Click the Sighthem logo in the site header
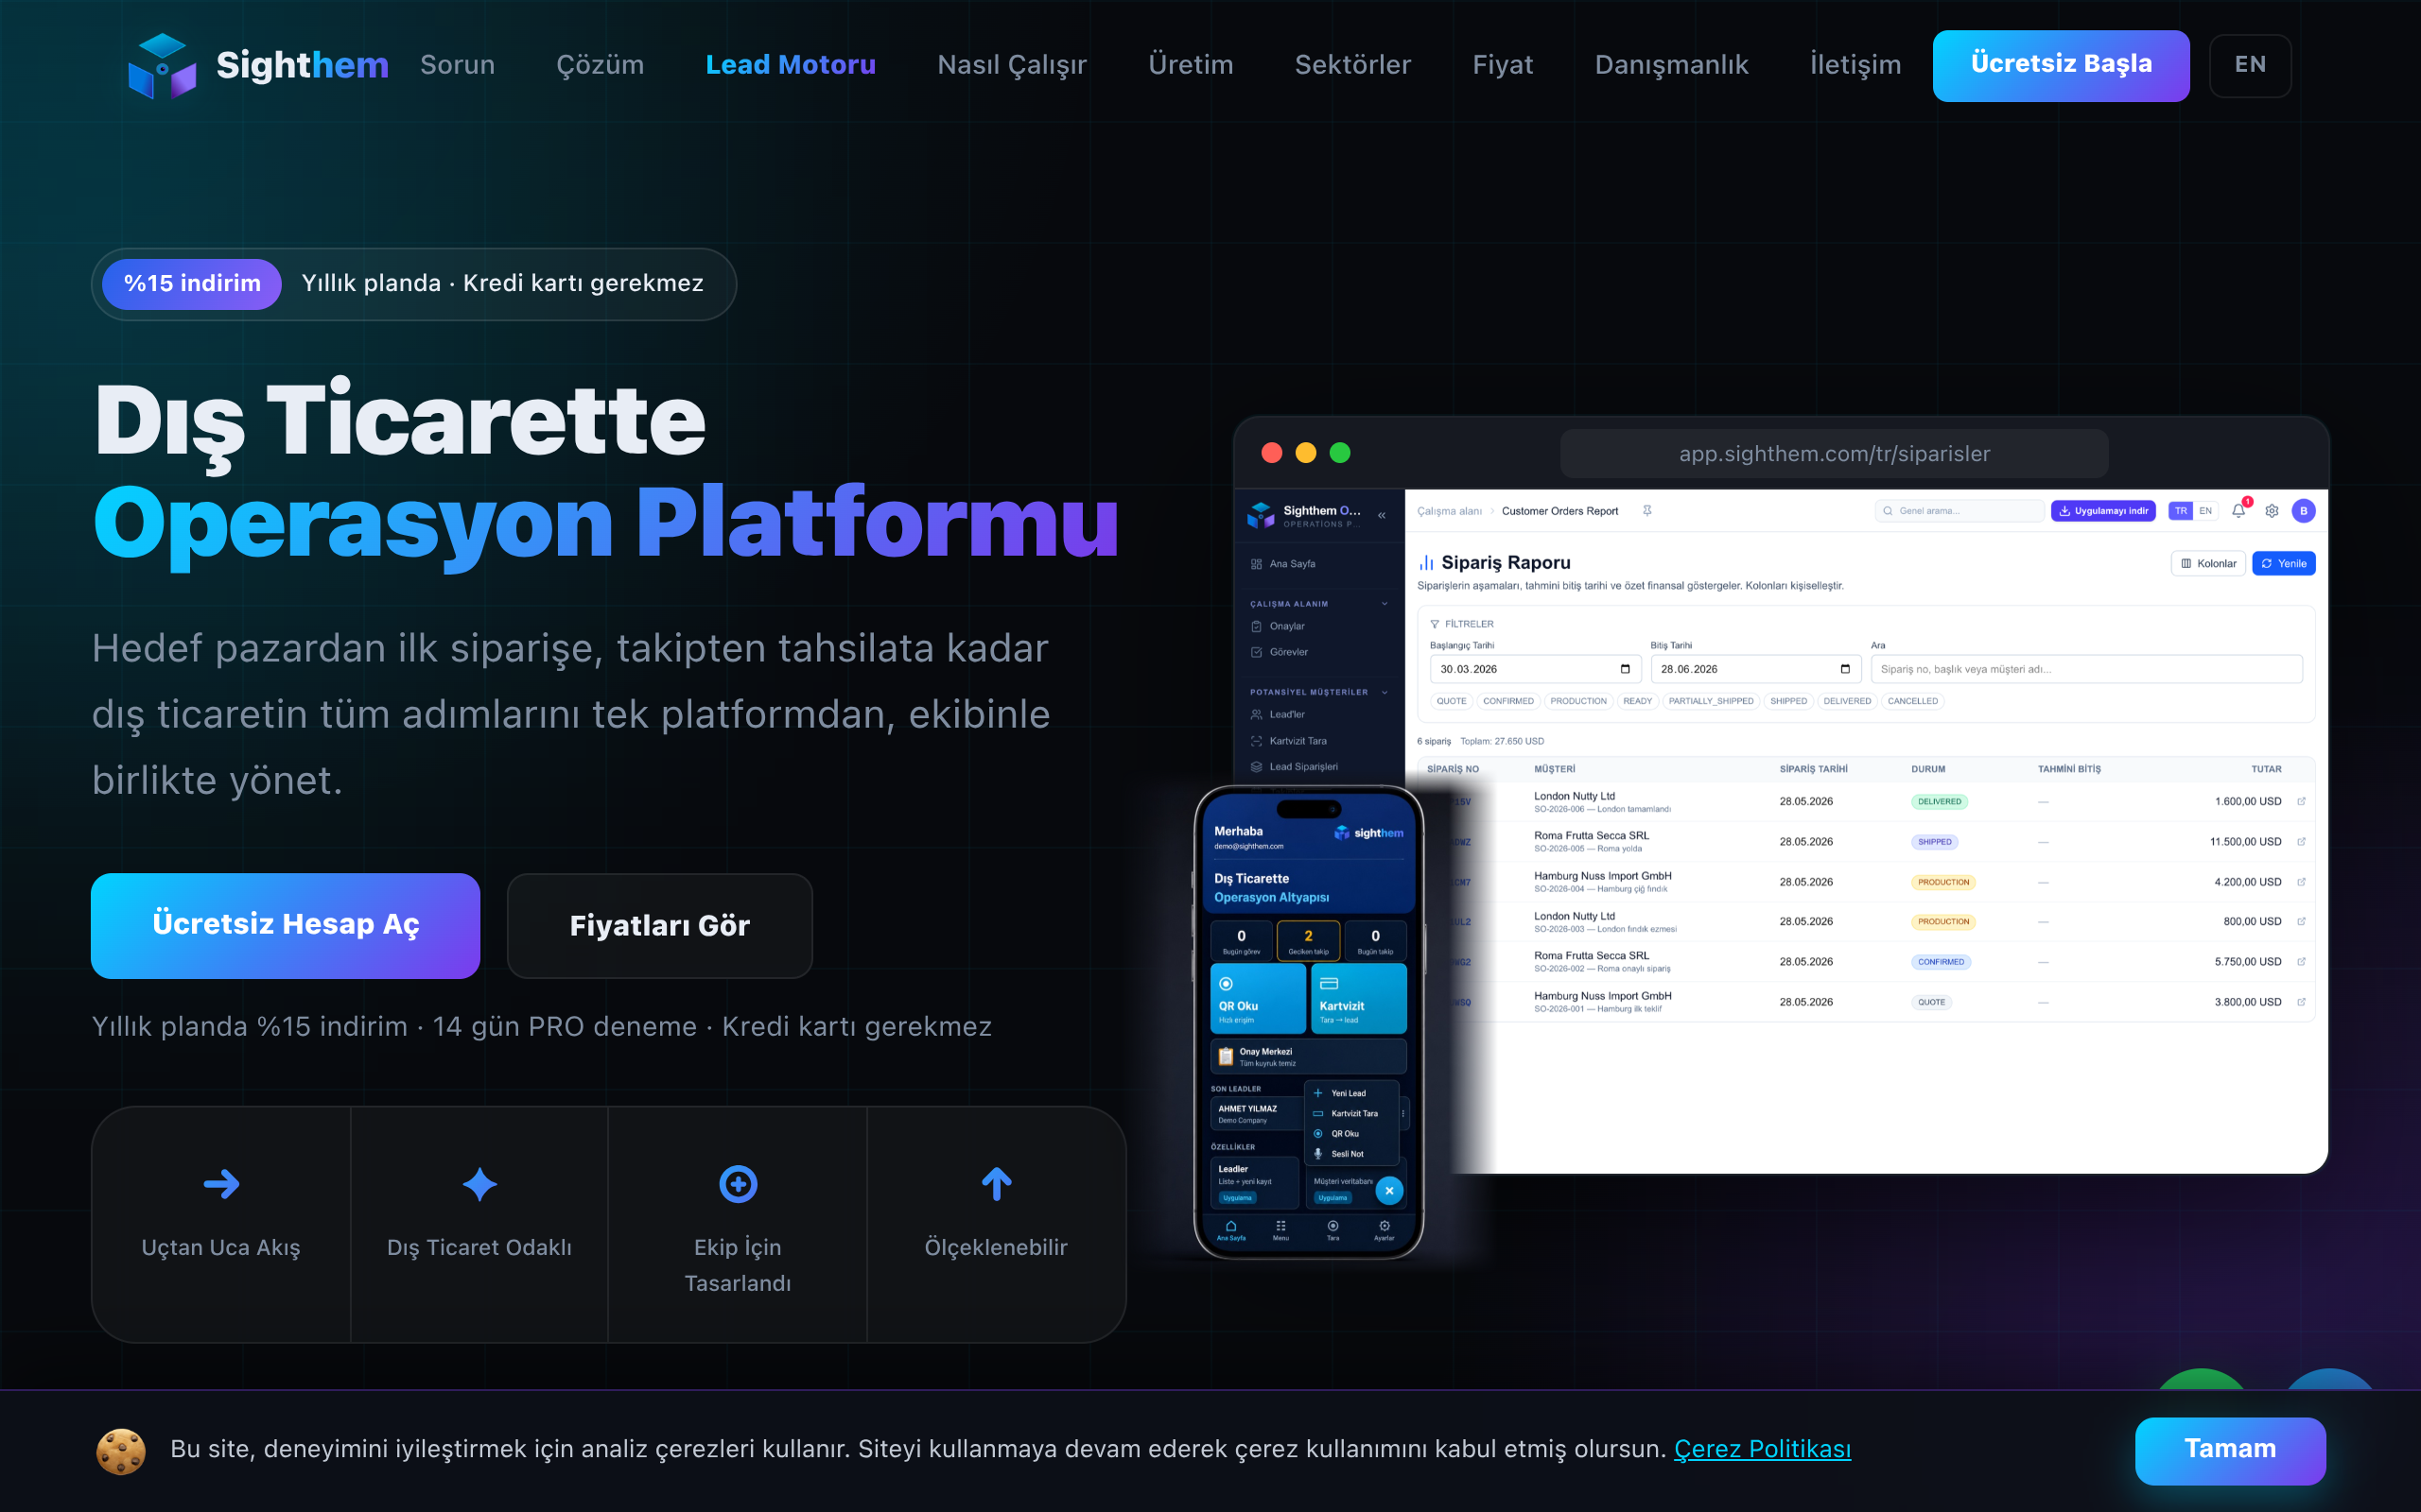Image resolution: width=2421 pixels, height=1512 pixels. pos(258,66)
